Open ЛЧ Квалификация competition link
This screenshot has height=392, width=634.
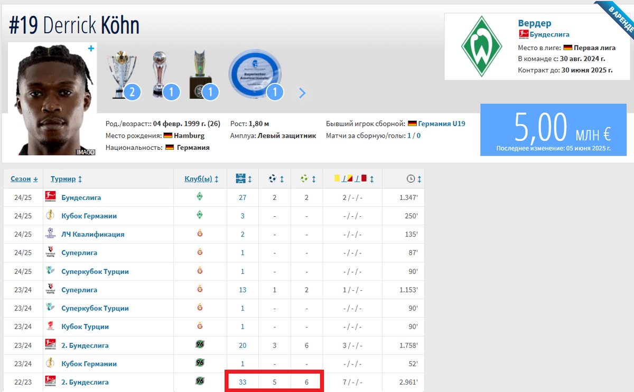tap(92, 234)
